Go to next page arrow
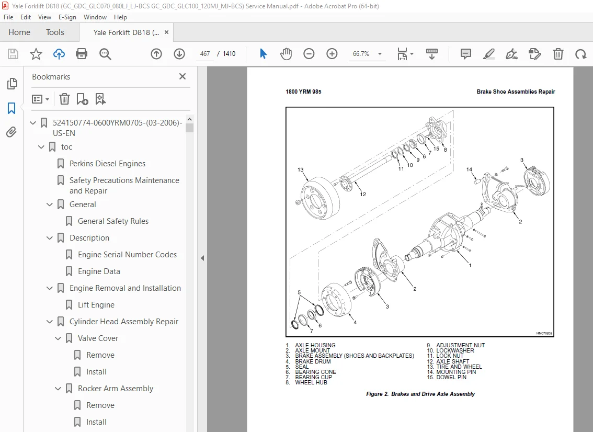 pyautogui.click(x=179, y=54)
